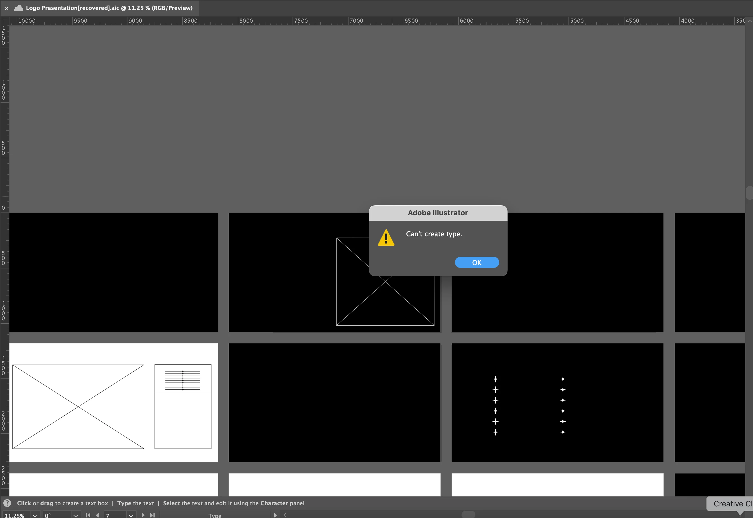Image resolution: width=753 pixels, height=518 pixels.
Task: Click the vertical scrollbar up arrow
Action: [749, 21]
